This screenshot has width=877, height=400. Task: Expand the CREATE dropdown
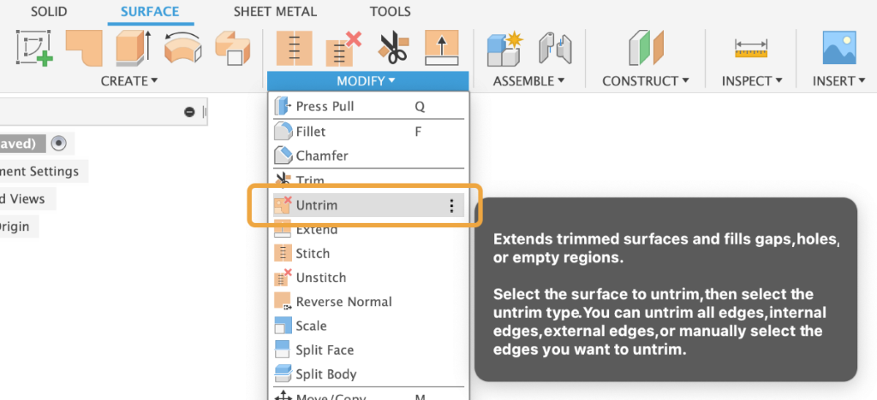click(130, 81)
